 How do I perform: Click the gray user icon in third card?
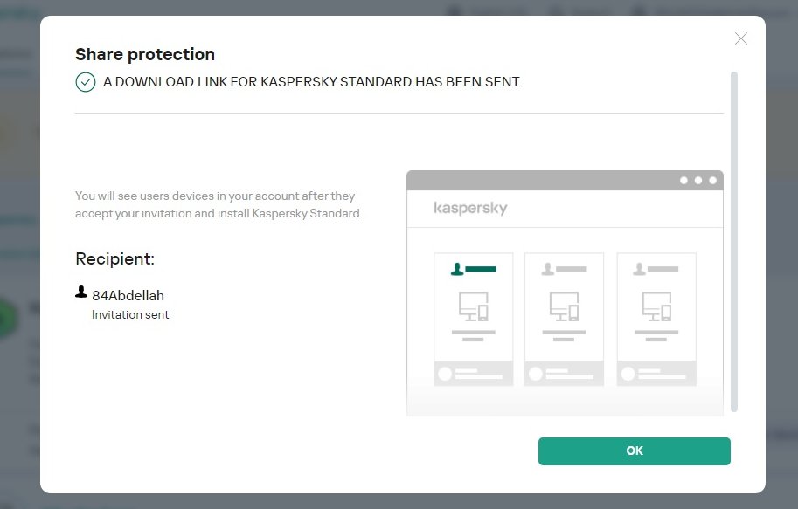640,269
